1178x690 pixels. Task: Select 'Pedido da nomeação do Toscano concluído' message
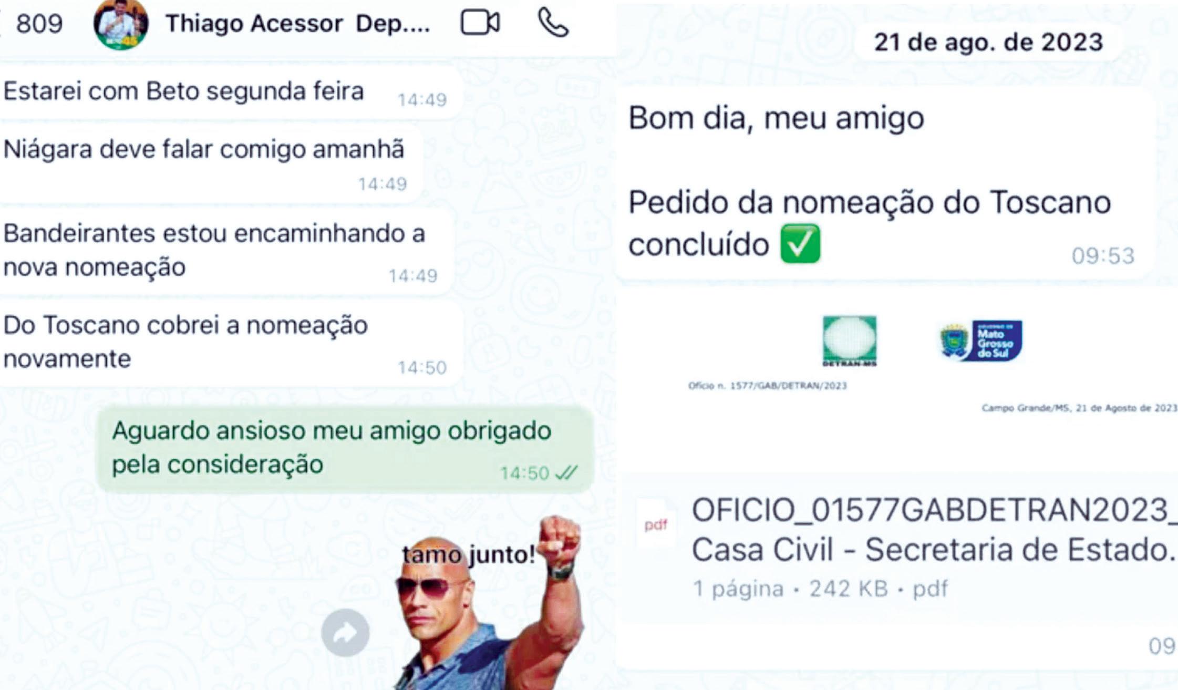point(887,184)
